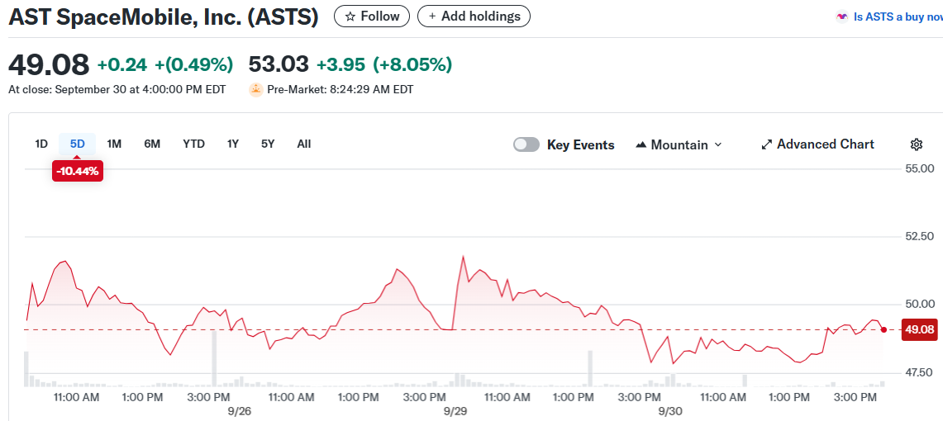Click the Advanced Chart expand arrows icon
The height and width of the screenshot is (421, 943).
click(x=766, y=144)
